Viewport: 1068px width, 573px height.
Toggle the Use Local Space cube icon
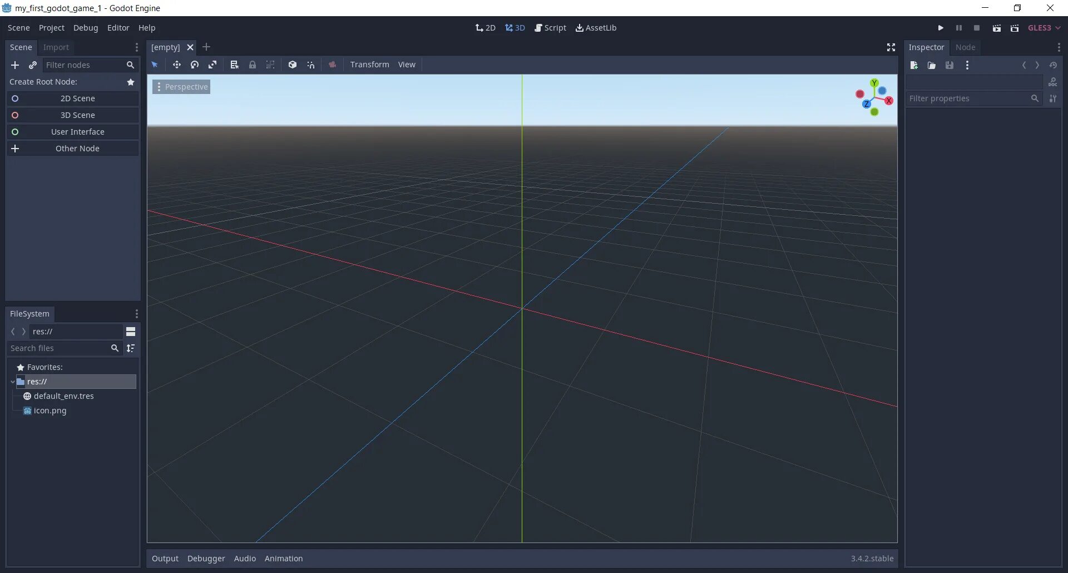tap(293, 65)
